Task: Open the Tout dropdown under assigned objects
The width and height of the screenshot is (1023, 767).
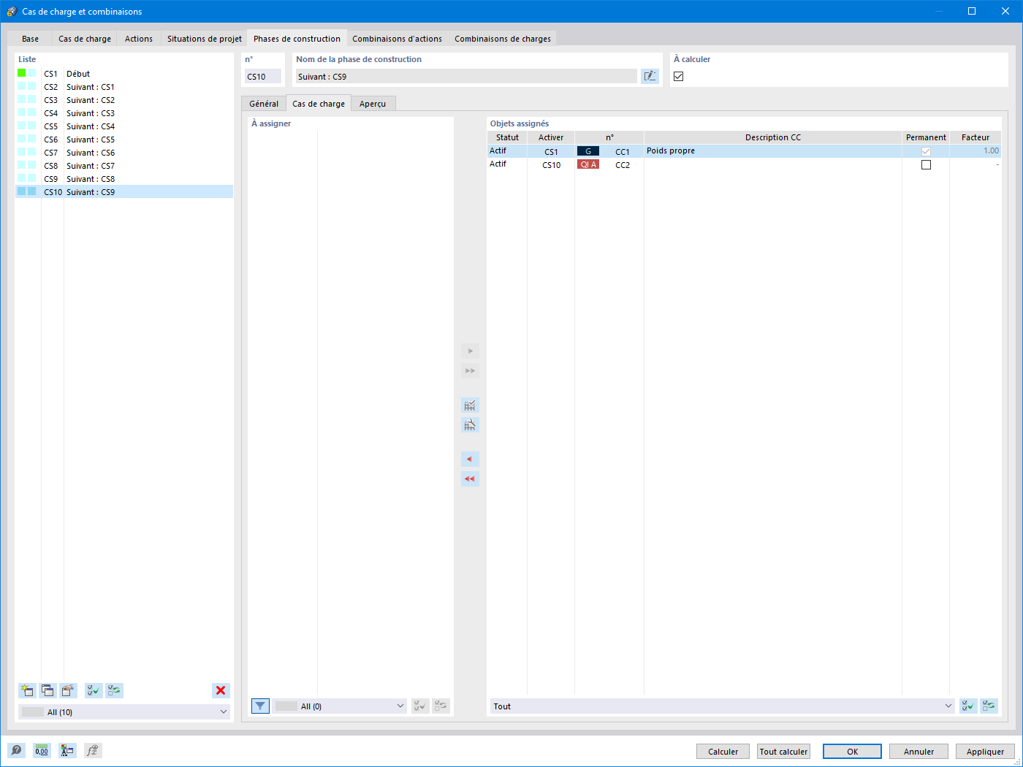Action: click(x=722, y=706)
